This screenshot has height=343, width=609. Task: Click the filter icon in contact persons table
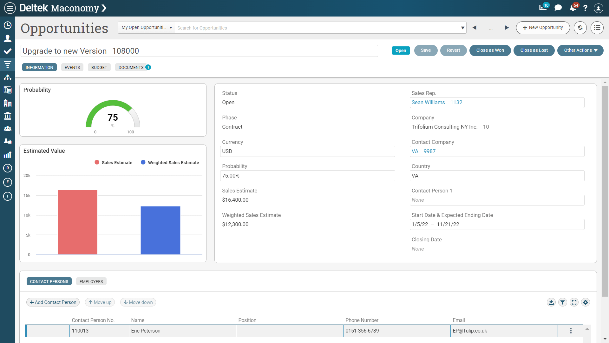563,302
